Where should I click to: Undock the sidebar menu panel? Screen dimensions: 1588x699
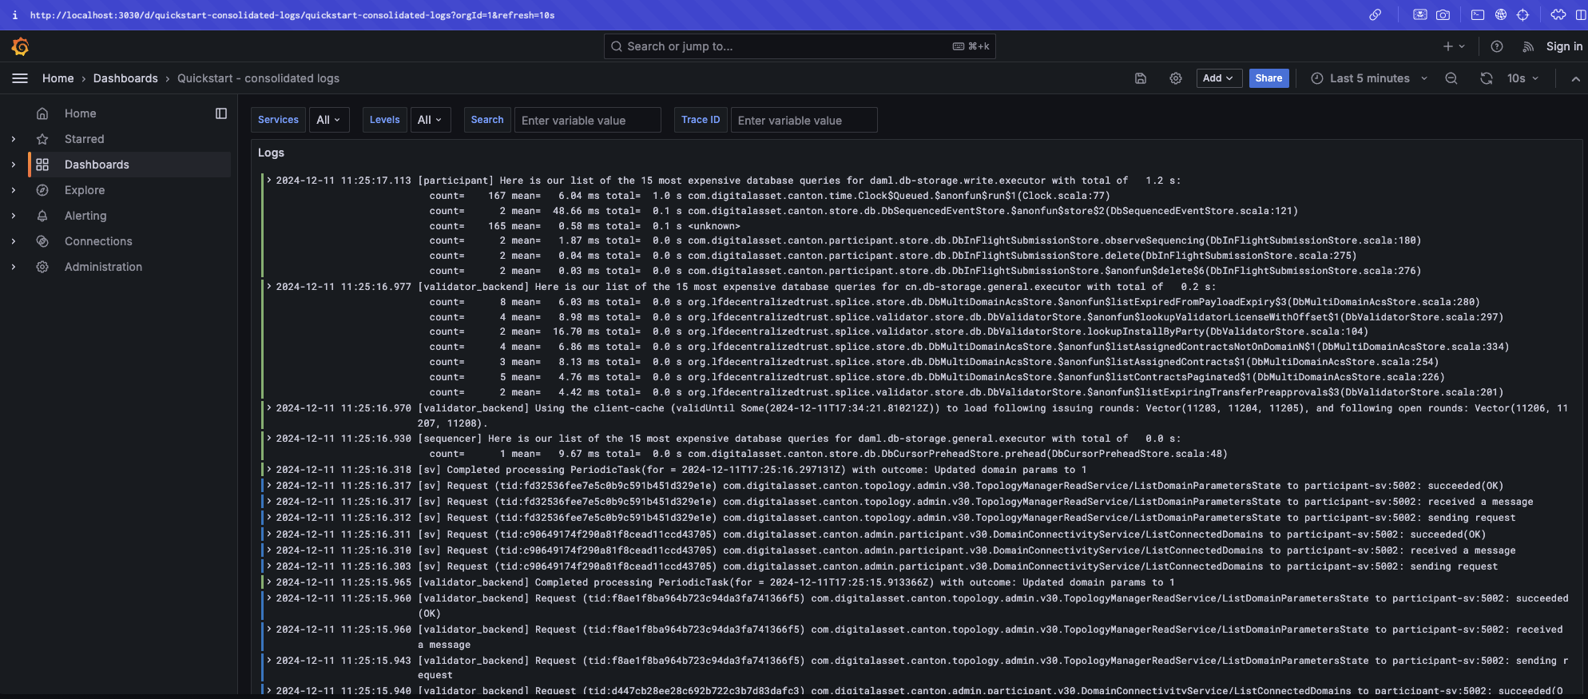pos(221,113)
